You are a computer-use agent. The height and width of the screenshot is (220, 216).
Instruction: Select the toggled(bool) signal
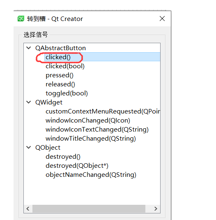tap(67, 93)
